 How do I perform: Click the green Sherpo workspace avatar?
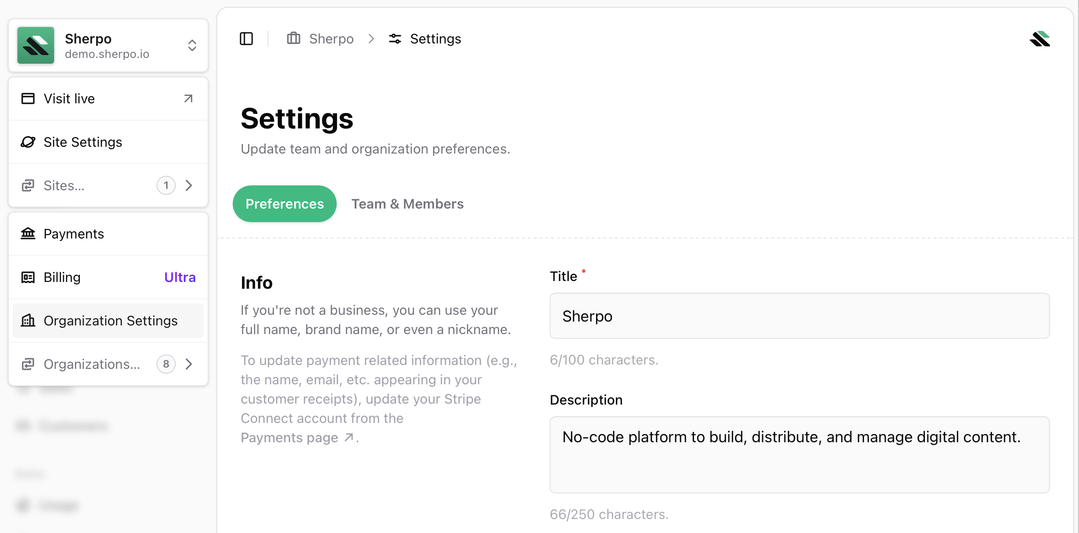point(36,45)
